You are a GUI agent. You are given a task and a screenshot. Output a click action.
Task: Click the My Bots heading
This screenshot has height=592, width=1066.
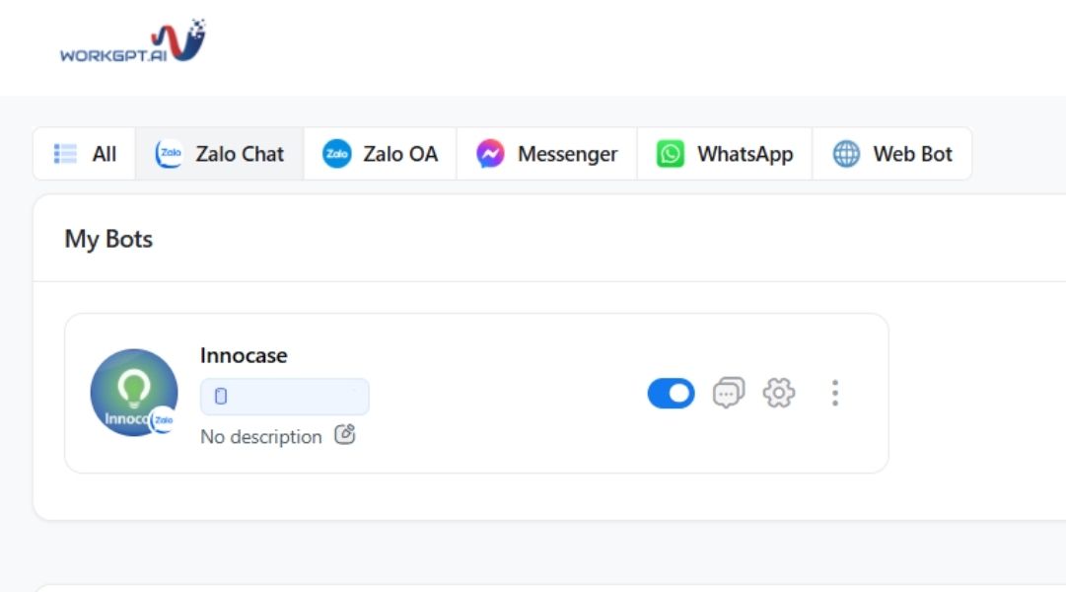pos(108,239)
